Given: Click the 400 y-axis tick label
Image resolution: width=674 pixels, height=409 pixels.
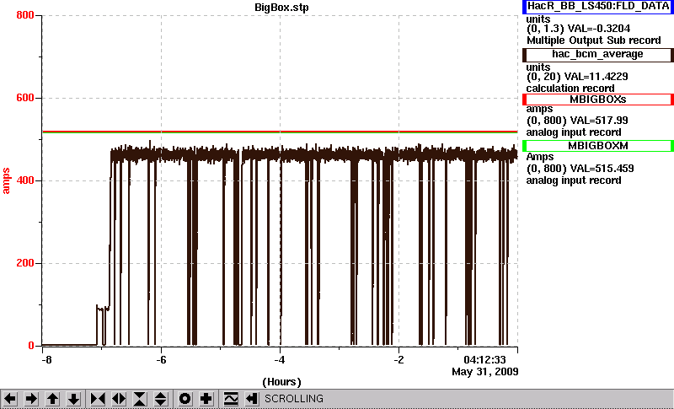Looking at the screenshot, I should (x=25, y=180).
